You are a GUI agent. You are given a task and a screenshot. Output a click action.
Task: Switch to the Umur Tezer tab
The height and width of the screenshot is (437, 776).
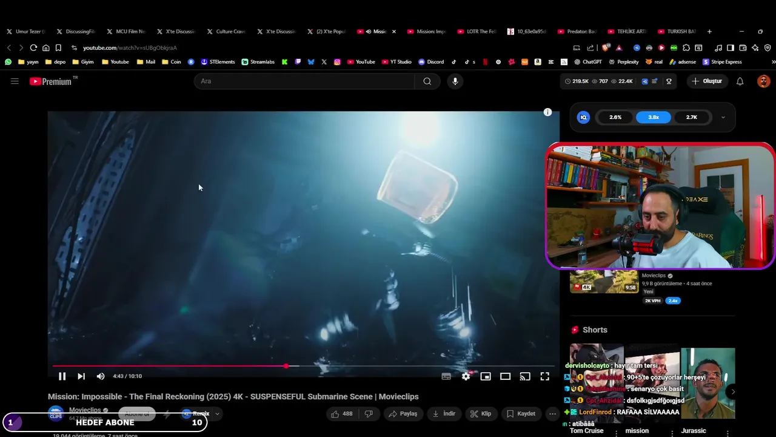click(x=25, y=32)
